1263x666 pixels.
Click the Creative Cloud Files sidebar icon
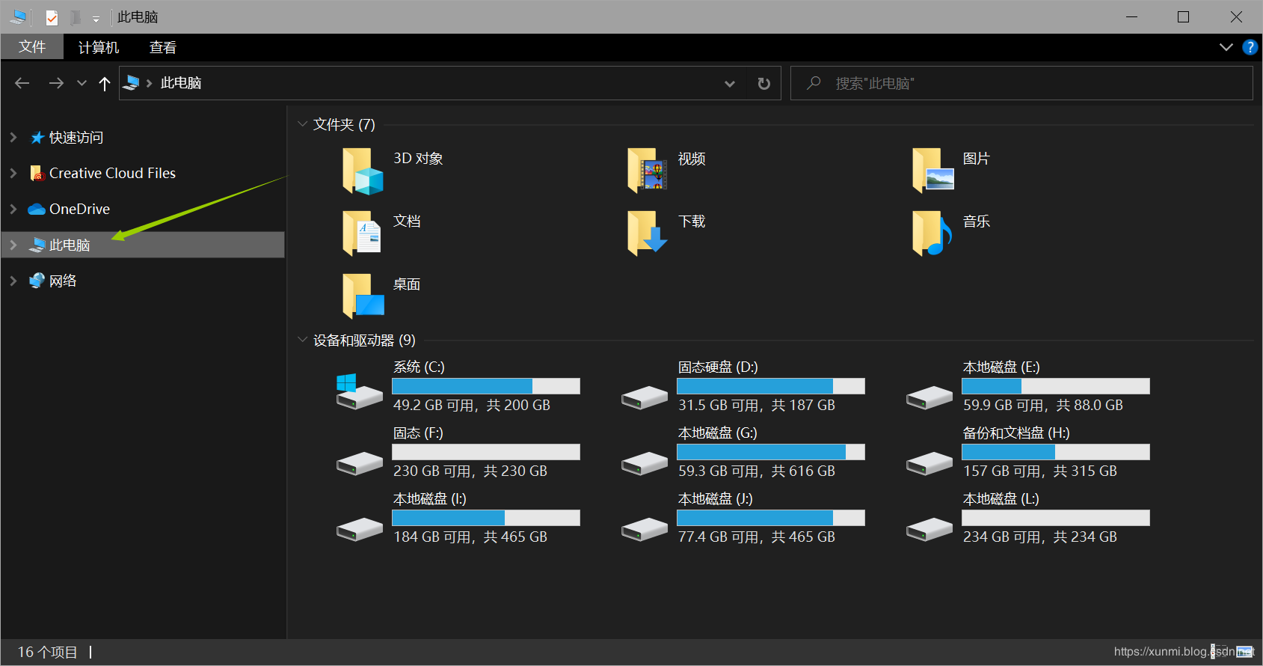(x=37, y=173)
